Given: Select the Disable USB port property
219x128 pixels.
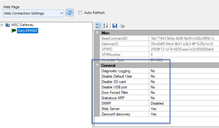Looking at the screenshot, I should tap(114, 87).
